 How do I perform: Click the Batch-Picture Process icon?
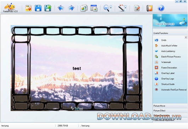[156, 57]
